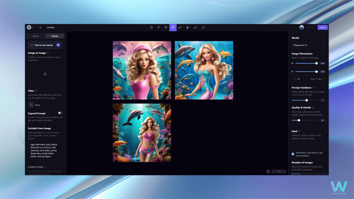Click the 30% zoom level display
Image resolution: width=354 pixels, height=199 pixels.
(279, 171)
